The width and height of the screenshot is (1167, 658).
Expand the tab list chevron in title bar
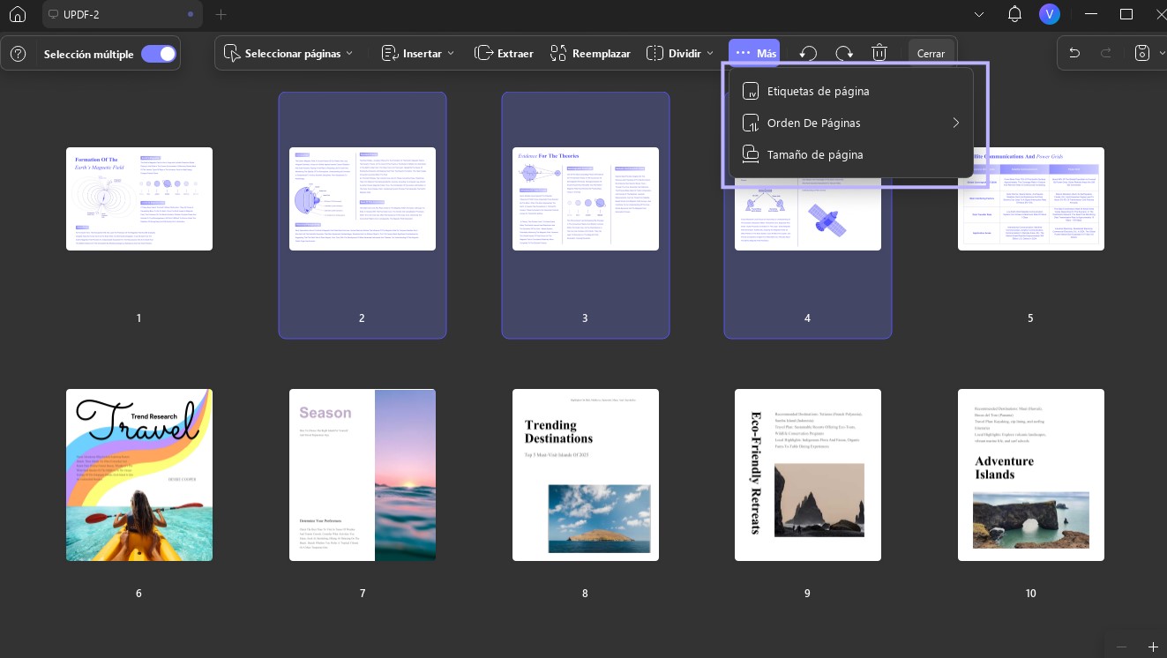pyautogui.click(x=979, y=14)
